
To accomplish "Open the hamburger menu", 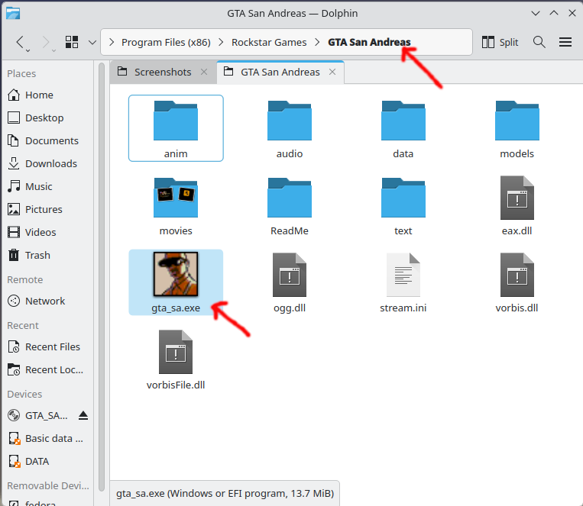I will coord(565,42).
